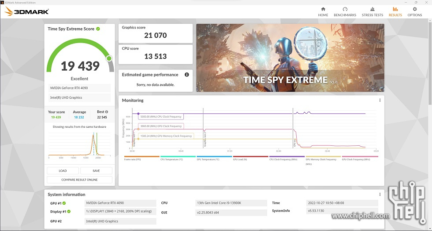Image resolution: width=432 pixels, height=231 pixels.
Task: Toggle purple CPU Clock Frequency series
Action: pos(287,158)
